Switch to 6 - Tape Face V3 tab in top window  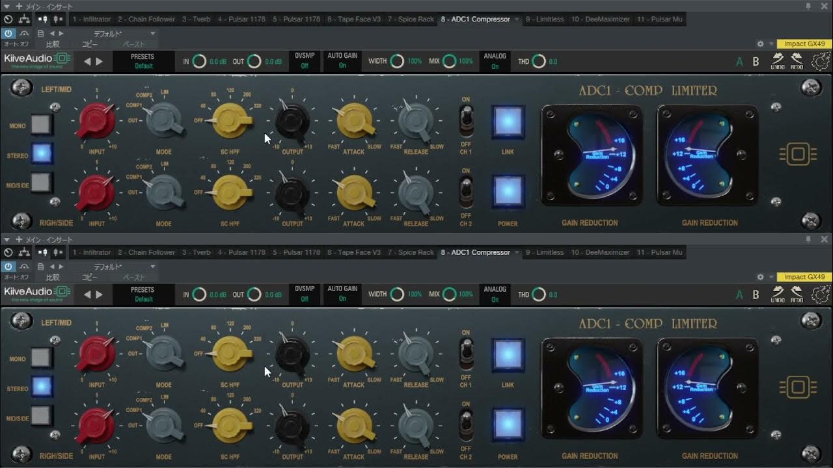click(x=354, y=19)
